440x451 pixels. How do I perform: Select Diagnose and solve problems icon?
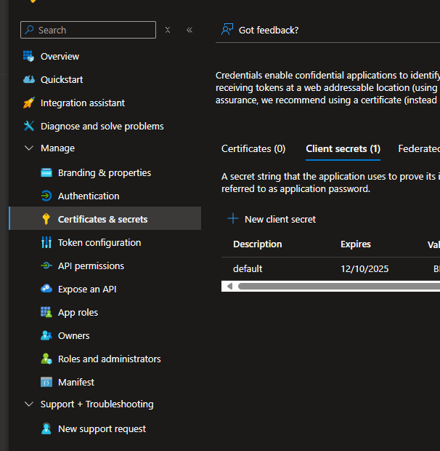pyautogui.click(x=29, y=126)
